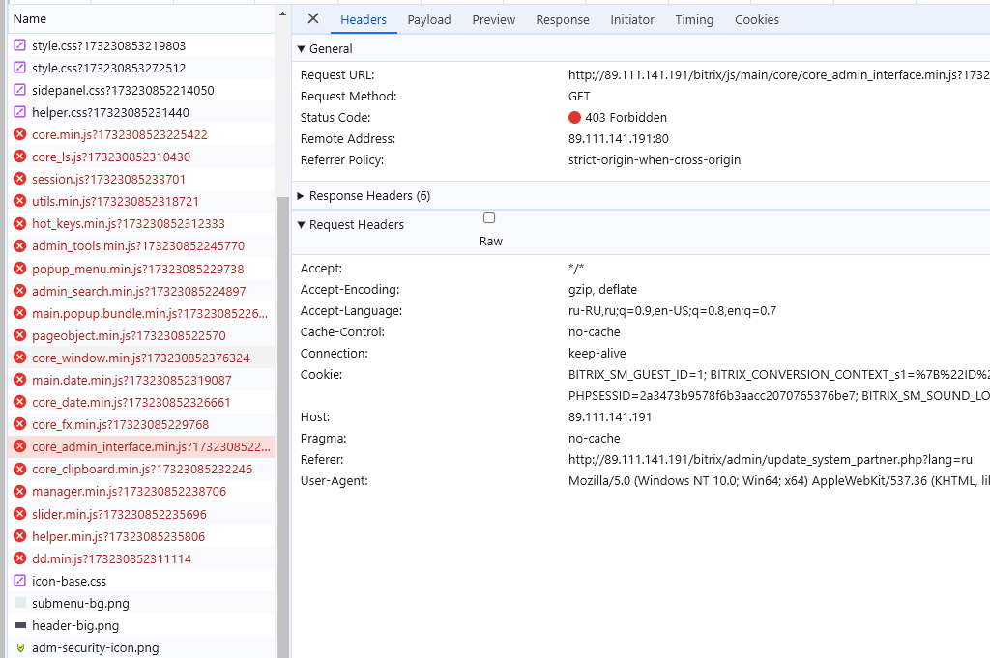
Task: Click the error icon next to hot_keys.min.js
Action: (x=20, y=223)
